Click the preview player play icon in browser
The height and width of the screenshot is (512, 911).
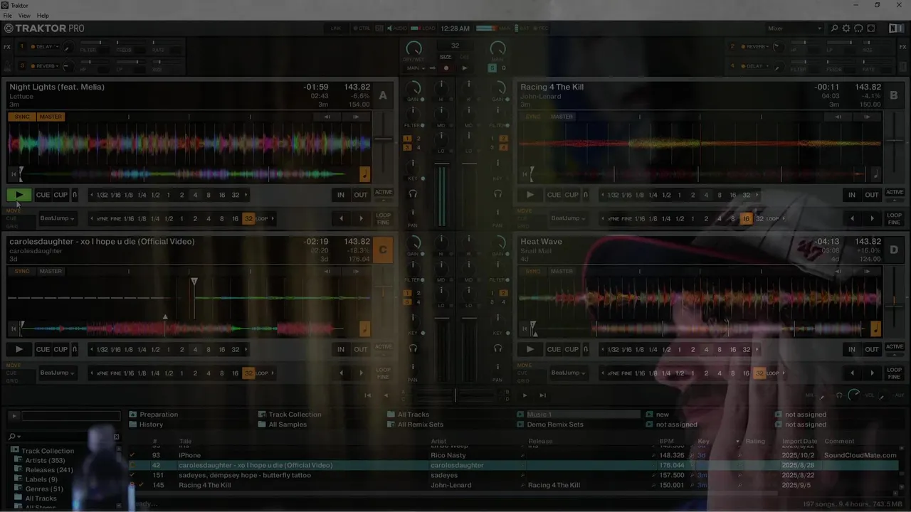pos(14,416)
